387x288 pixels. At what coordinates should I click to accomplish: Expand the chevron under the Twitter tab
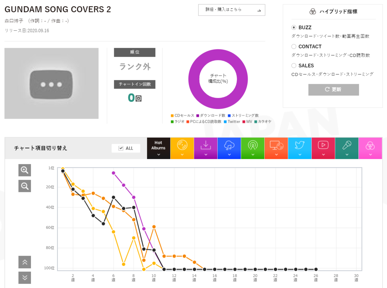click(300, 154)
